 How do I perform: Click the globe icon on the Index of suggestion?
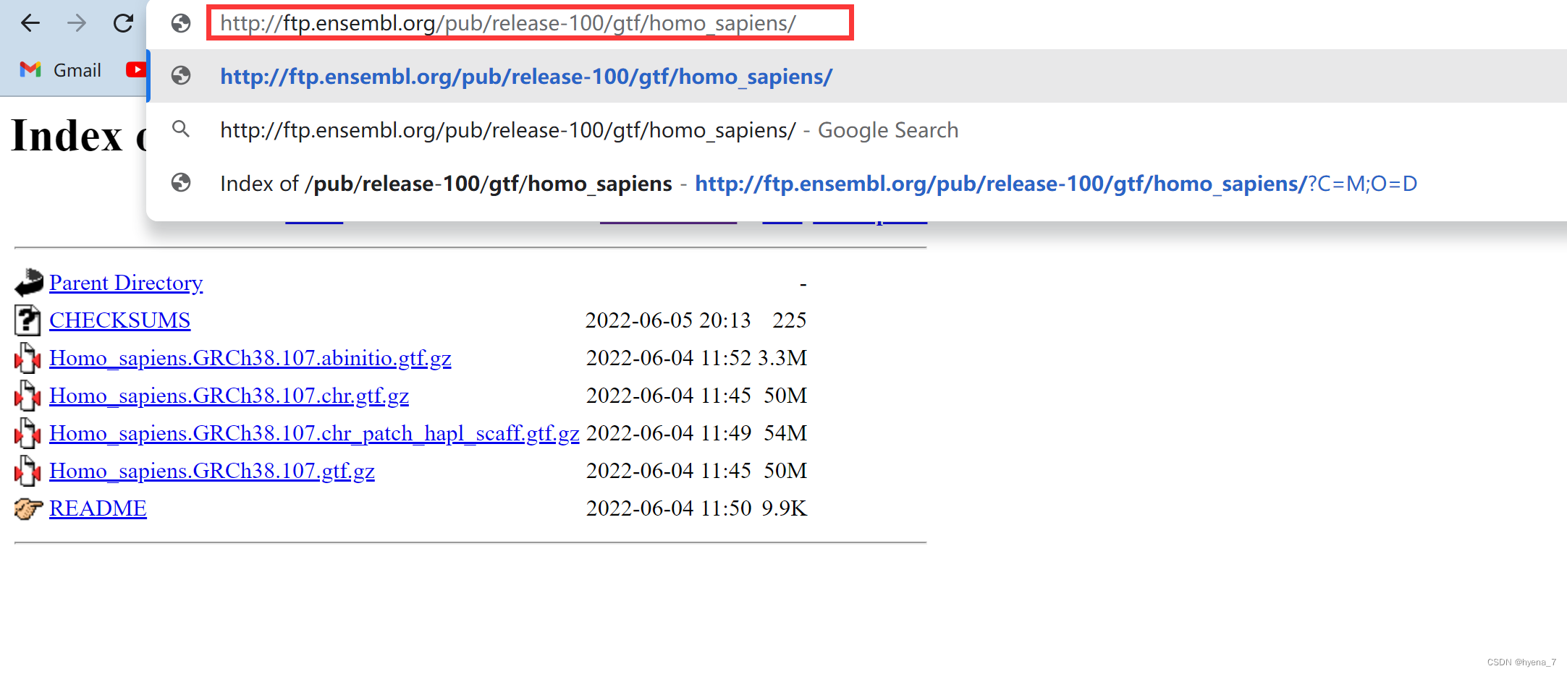point(181,183)
